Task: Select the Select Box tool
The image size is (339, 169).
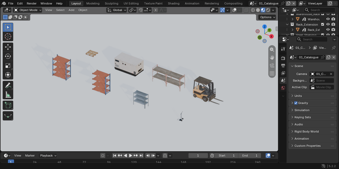Action: tap(8, 27)
